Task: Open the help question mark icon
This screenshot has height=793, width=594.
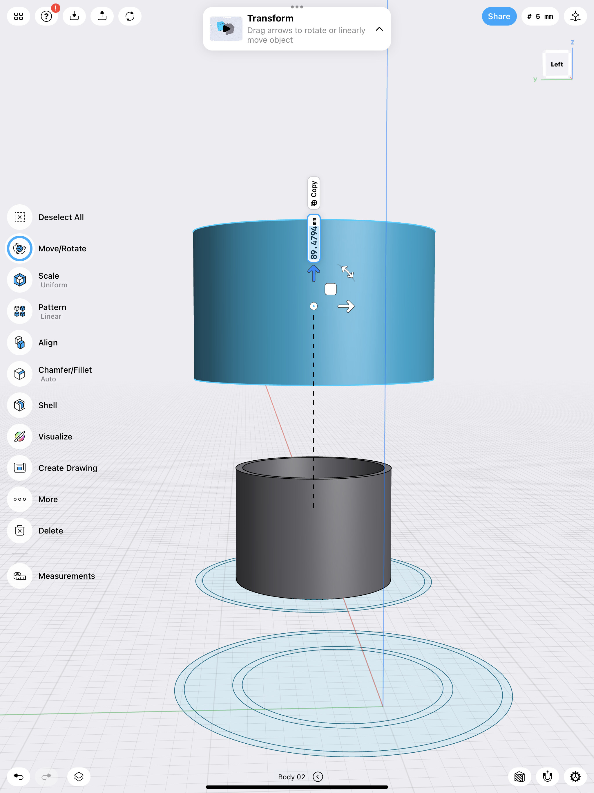Action: click(x=46, y=17)
